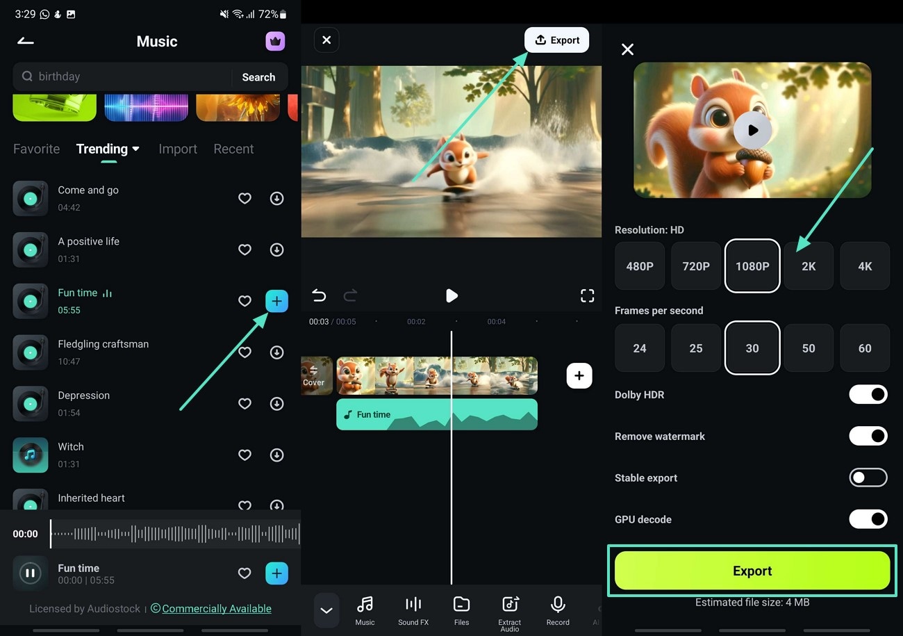Download the Witch track
The image size is (903, 636).
click(276, 455)
